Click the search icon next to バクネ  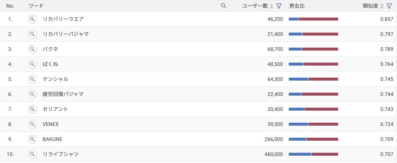(32, 49)
